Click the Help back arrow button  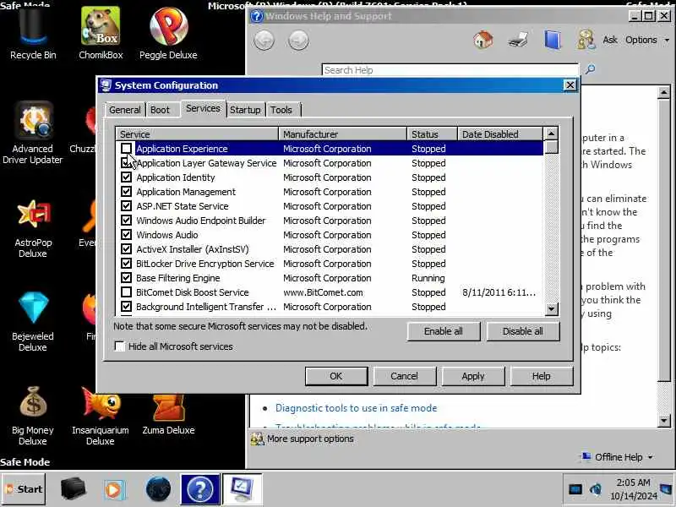click(264, 41)
